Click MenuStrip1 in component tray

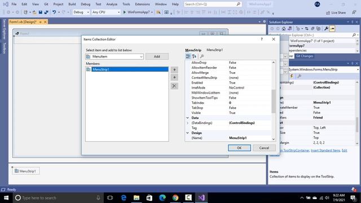coord(25,171)
